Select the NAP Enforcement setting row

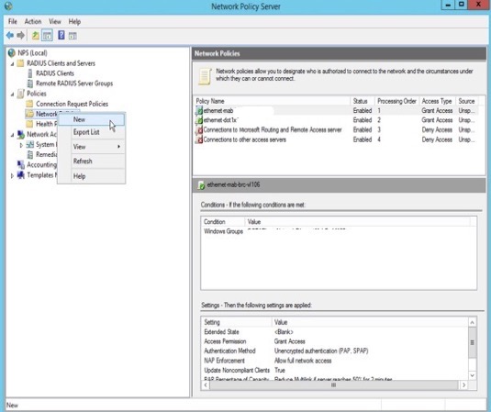coord(334,361)
